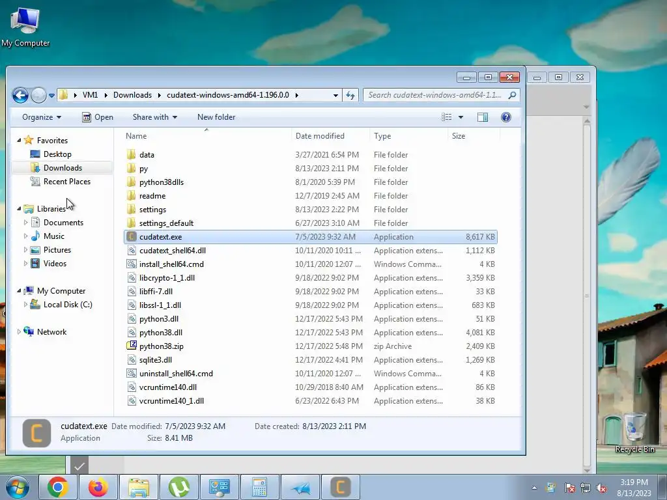The width and height of the screenshot is (667, 500).
Task: Expand the Documents library
Action: click(x=25, y=223)
